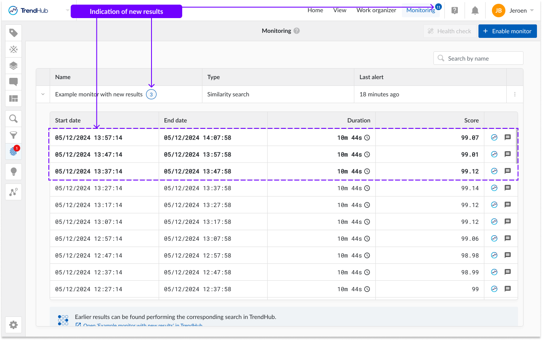Click the lightbulb icon in sidebar
Viewport: 542px width, 340px height.
click(13, 172)
